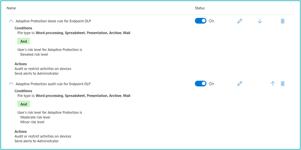Delete the Adaptive Protection audit rule
The height and width of the screenshot is (150, 301).
283,84
